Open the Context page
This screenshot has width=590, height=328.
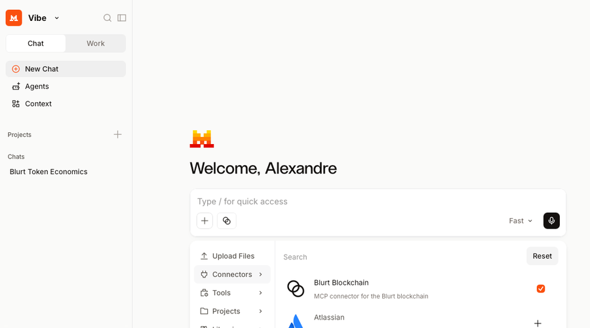pos(66,103)
